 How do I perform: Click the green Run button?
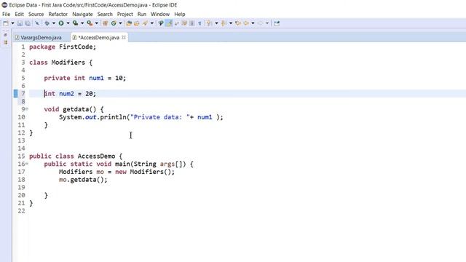click(x=61, y=23)
